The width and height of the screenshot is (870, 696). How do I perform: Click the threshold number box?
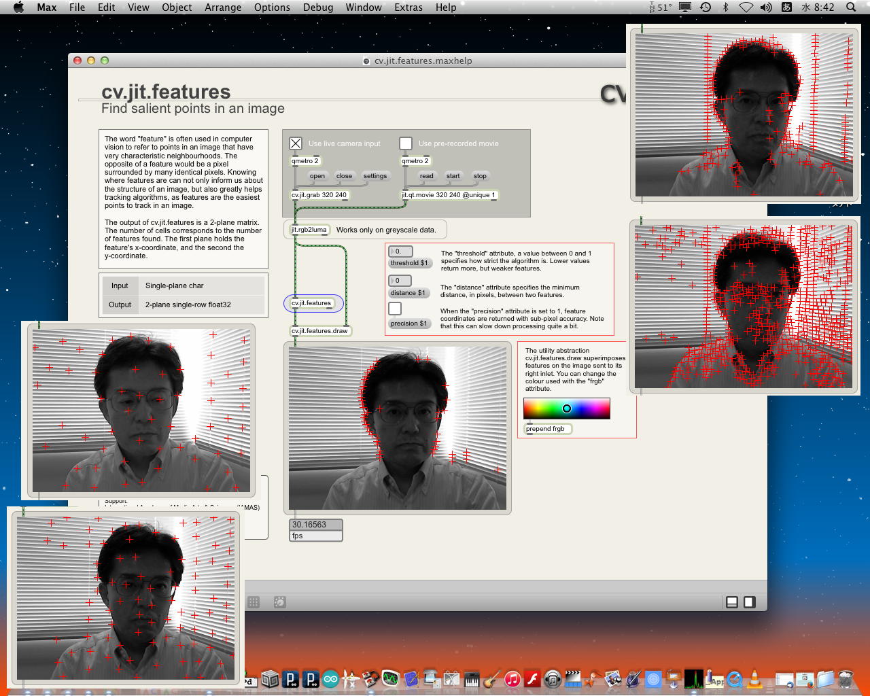click(400, 251)
